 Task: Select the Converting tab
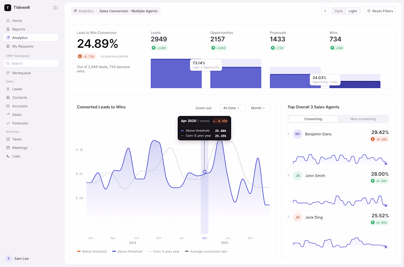click(313, 119)
